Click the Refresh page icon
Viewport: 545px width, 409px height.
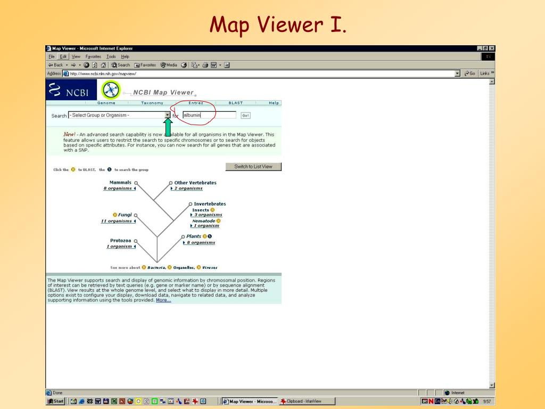pos(95,65)
